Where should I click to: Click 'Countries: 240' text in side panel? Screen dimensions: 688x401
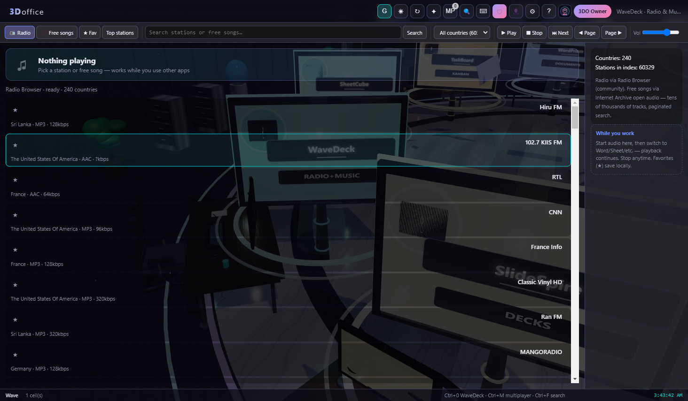(613, 58)
